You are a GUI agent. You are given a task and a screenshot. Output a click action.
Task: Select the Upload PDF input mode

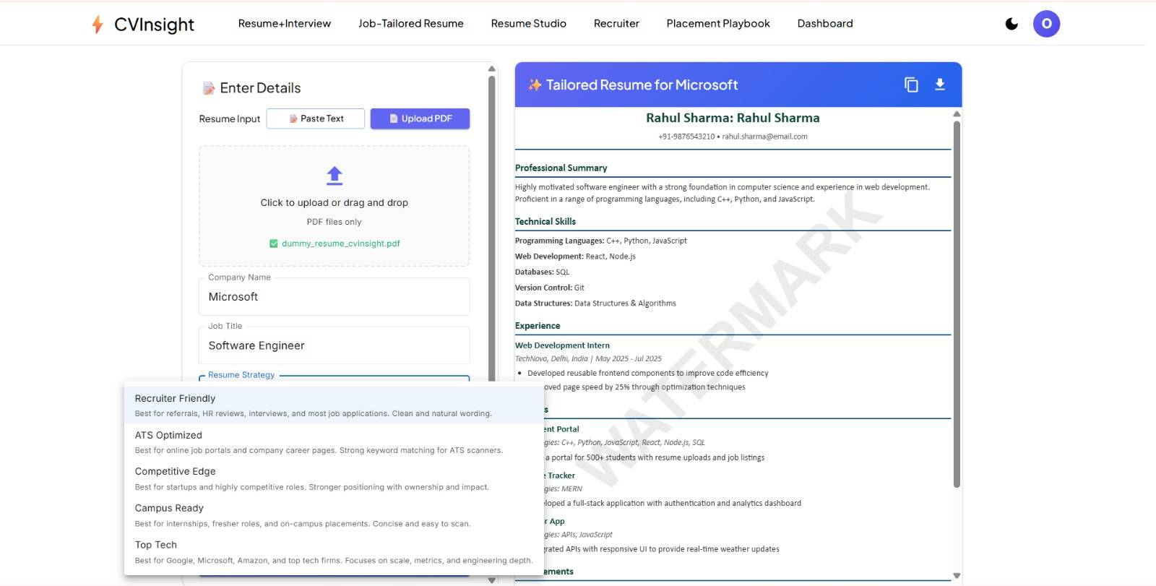click(420, 119)
